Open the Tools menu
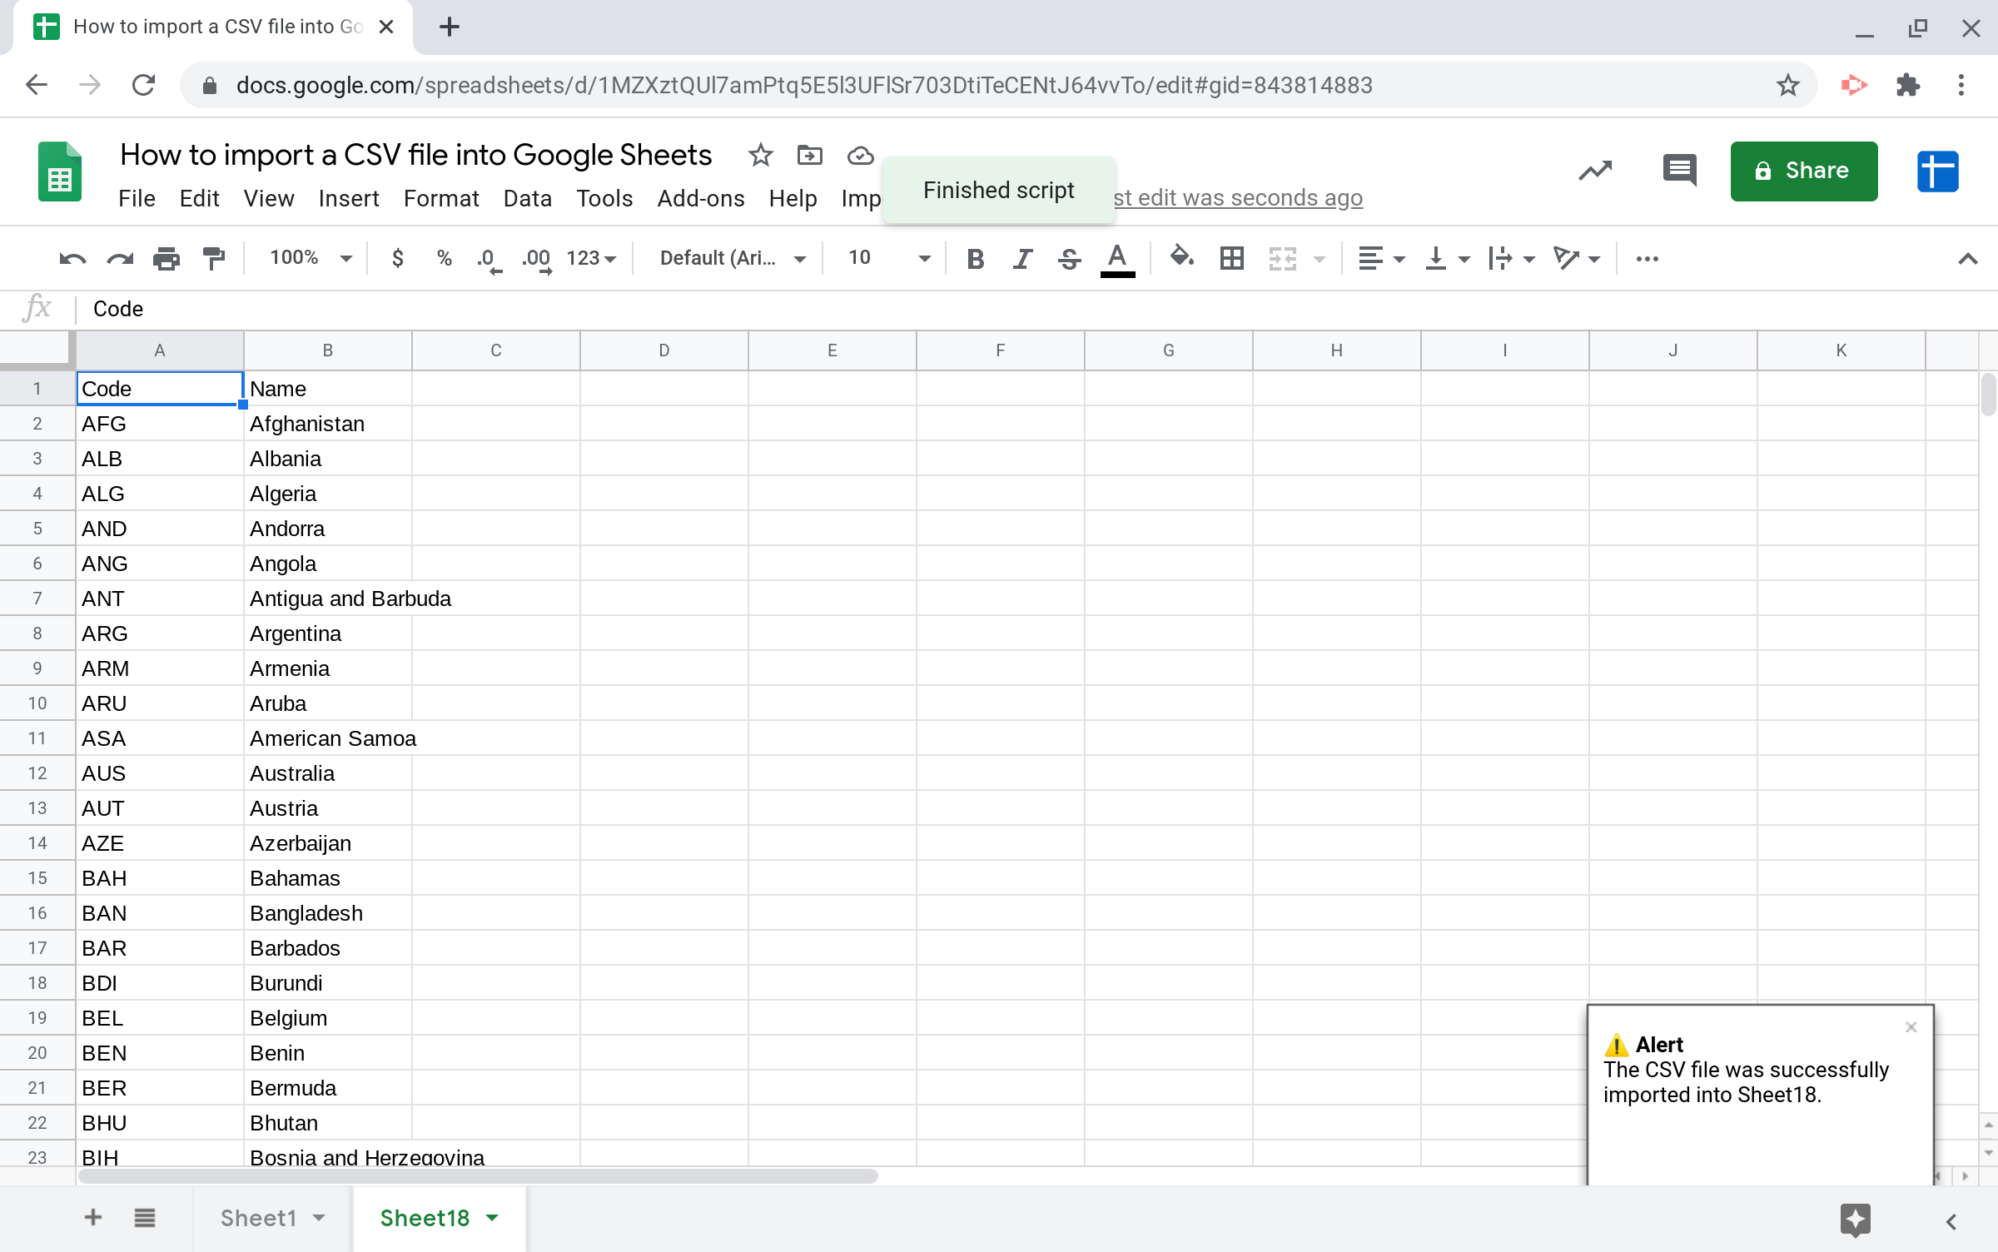Screen dimensions: 1998x1252 point(604,198)
